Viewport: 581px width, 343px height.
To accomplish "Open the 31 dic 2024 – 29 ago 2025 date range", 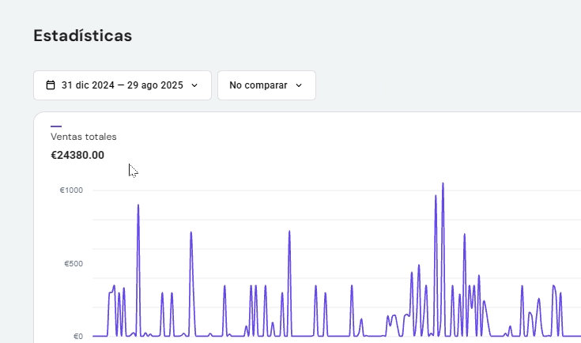I will pyautogui.click(x=123, y=85).
